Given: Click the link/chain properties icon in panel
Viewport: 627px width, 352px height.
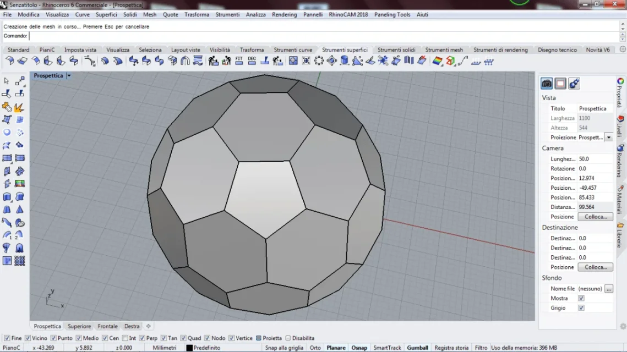Looking at the screenshot, I should tap(574, 84).
